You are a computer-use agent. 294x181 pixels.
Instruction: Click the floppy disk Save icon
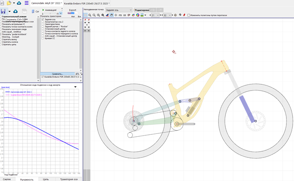(x=3, y=11)
